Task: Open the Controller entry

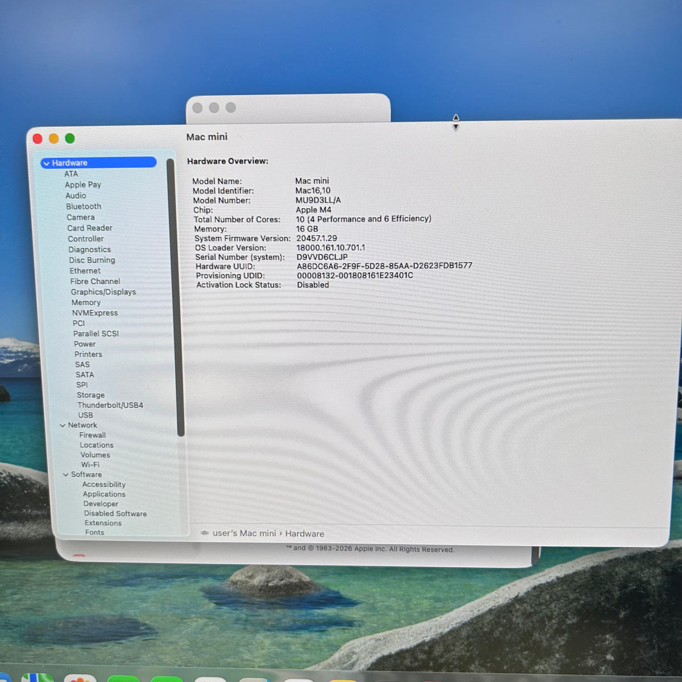Action: click(x=86, y=239)
